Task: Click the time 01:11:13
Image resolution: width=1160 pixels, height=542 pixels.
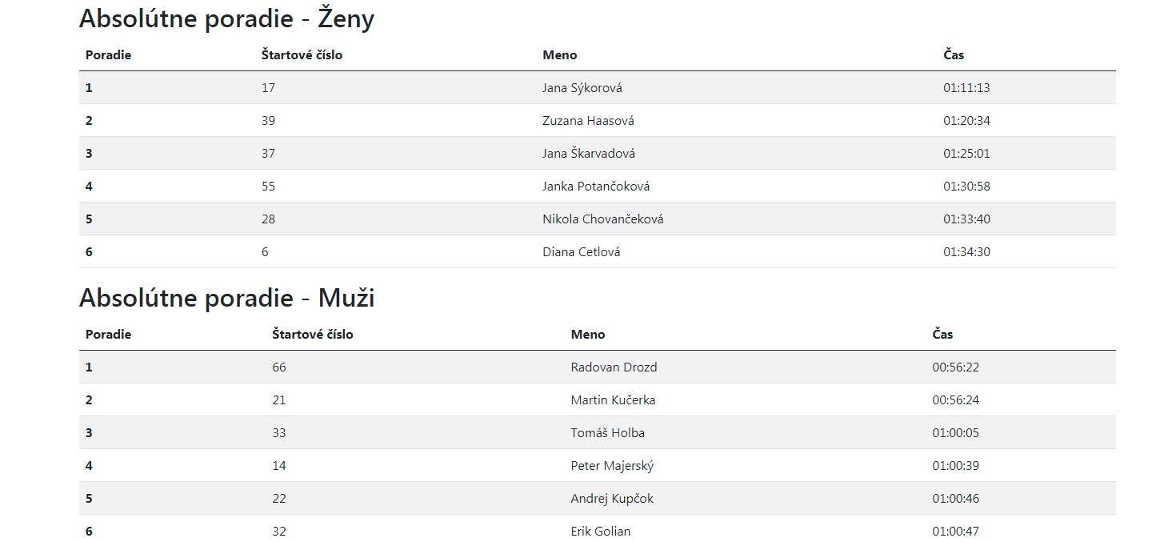Action: tap(966, 88)
